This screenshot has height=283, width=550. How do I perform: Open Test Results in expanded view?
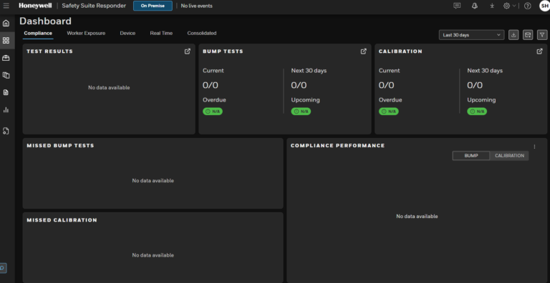(188, 51)
